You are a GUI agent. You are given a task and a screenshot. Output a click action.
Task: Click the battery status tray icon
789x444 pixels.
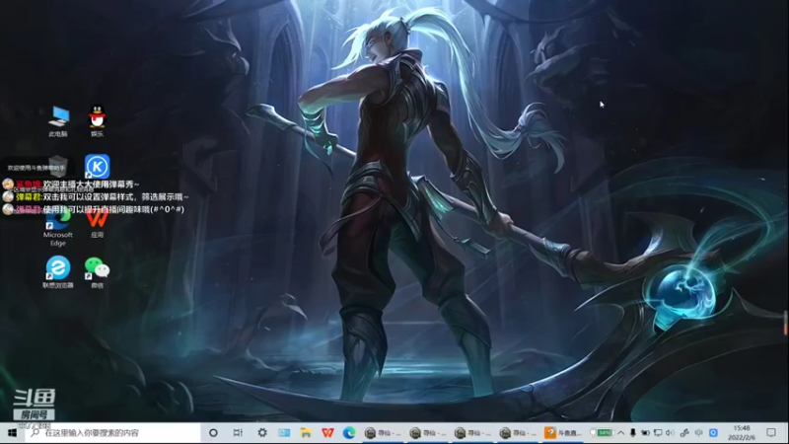point(645,433)
